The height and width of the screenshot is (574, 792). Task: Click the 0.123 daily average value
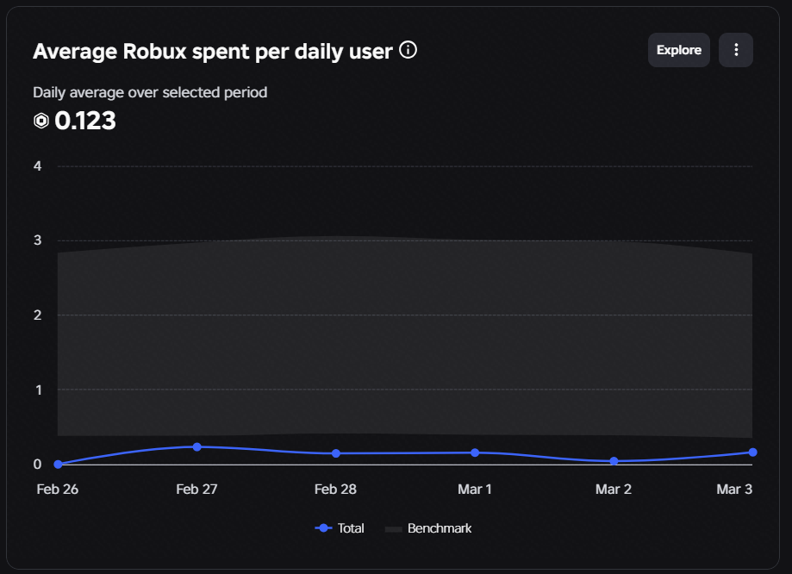(84, 121)
